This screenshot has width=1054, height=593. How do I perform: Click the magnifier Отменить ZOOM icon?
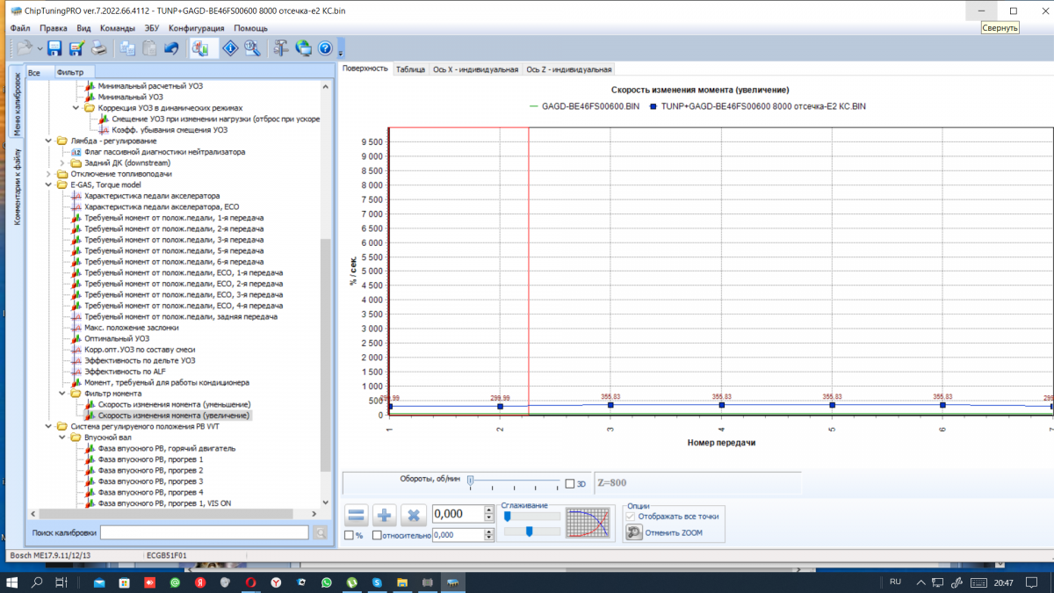point(634,532)
